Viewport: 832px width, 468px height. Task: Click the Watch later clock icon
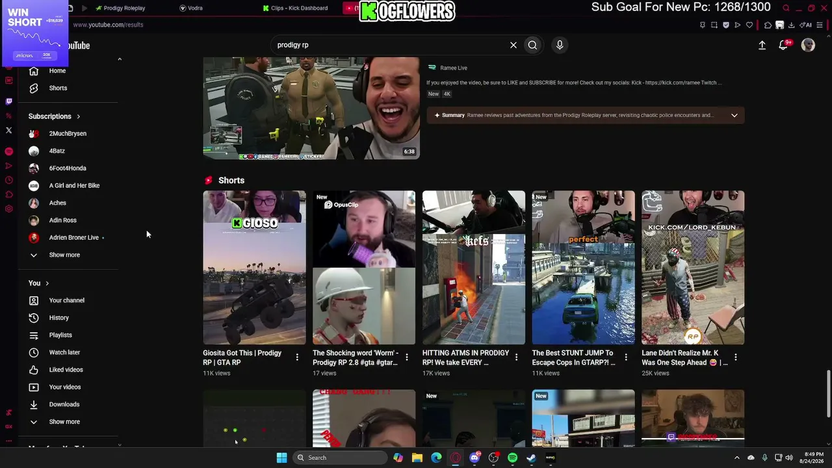point(34,352)
